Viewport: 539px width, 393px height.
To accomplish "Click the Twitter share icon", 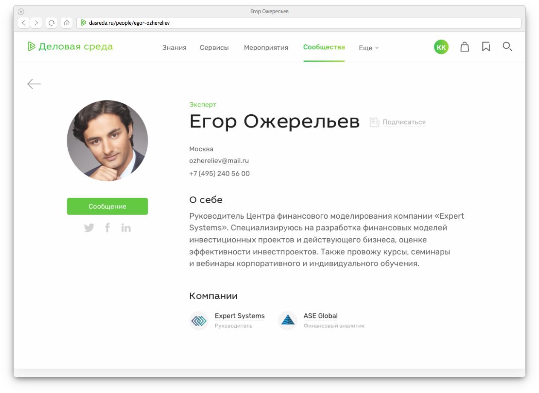I will point(89,228).
